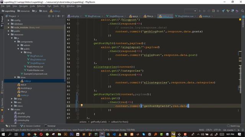The height and width of the screenshot is (137, 245).
Task: Click the CRLF line separator indicator
Action: pos(209,130)
